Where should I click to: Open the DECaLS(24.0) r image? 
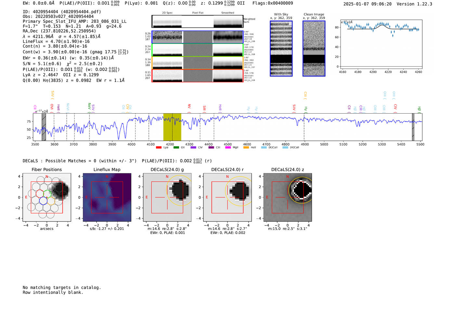(x=227, y=197)
